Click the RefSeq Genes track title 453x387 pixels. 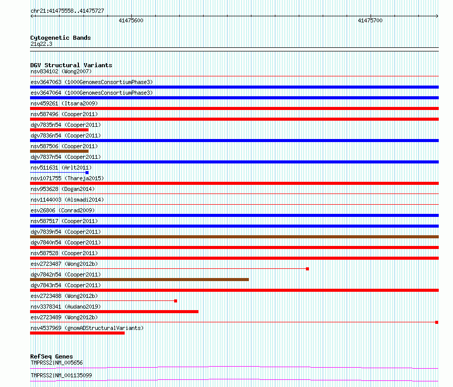coord(51,356)
